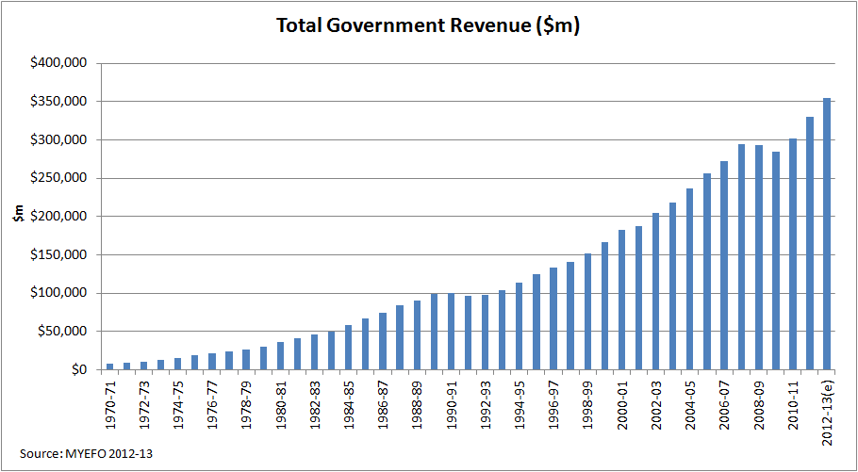Click the $50,000 axis label

click(x=64, y=332)
